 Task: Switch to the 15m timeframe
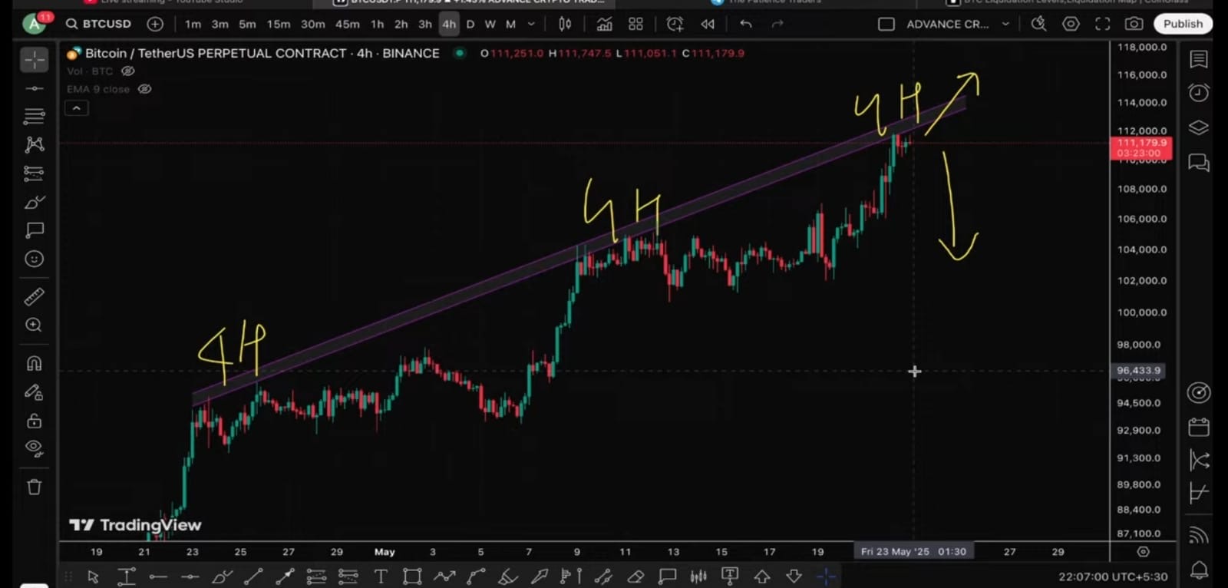click(279, 24)
